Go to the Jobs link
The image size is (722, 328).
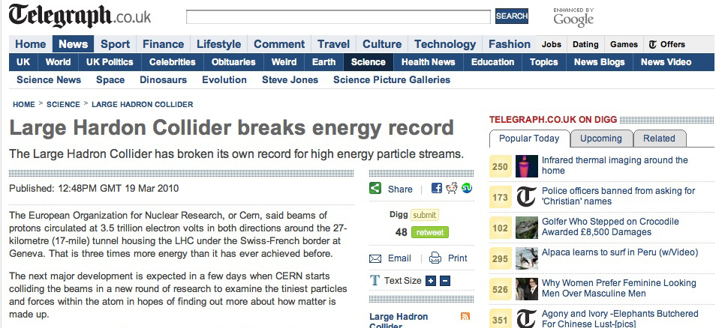tap(551, 45)
